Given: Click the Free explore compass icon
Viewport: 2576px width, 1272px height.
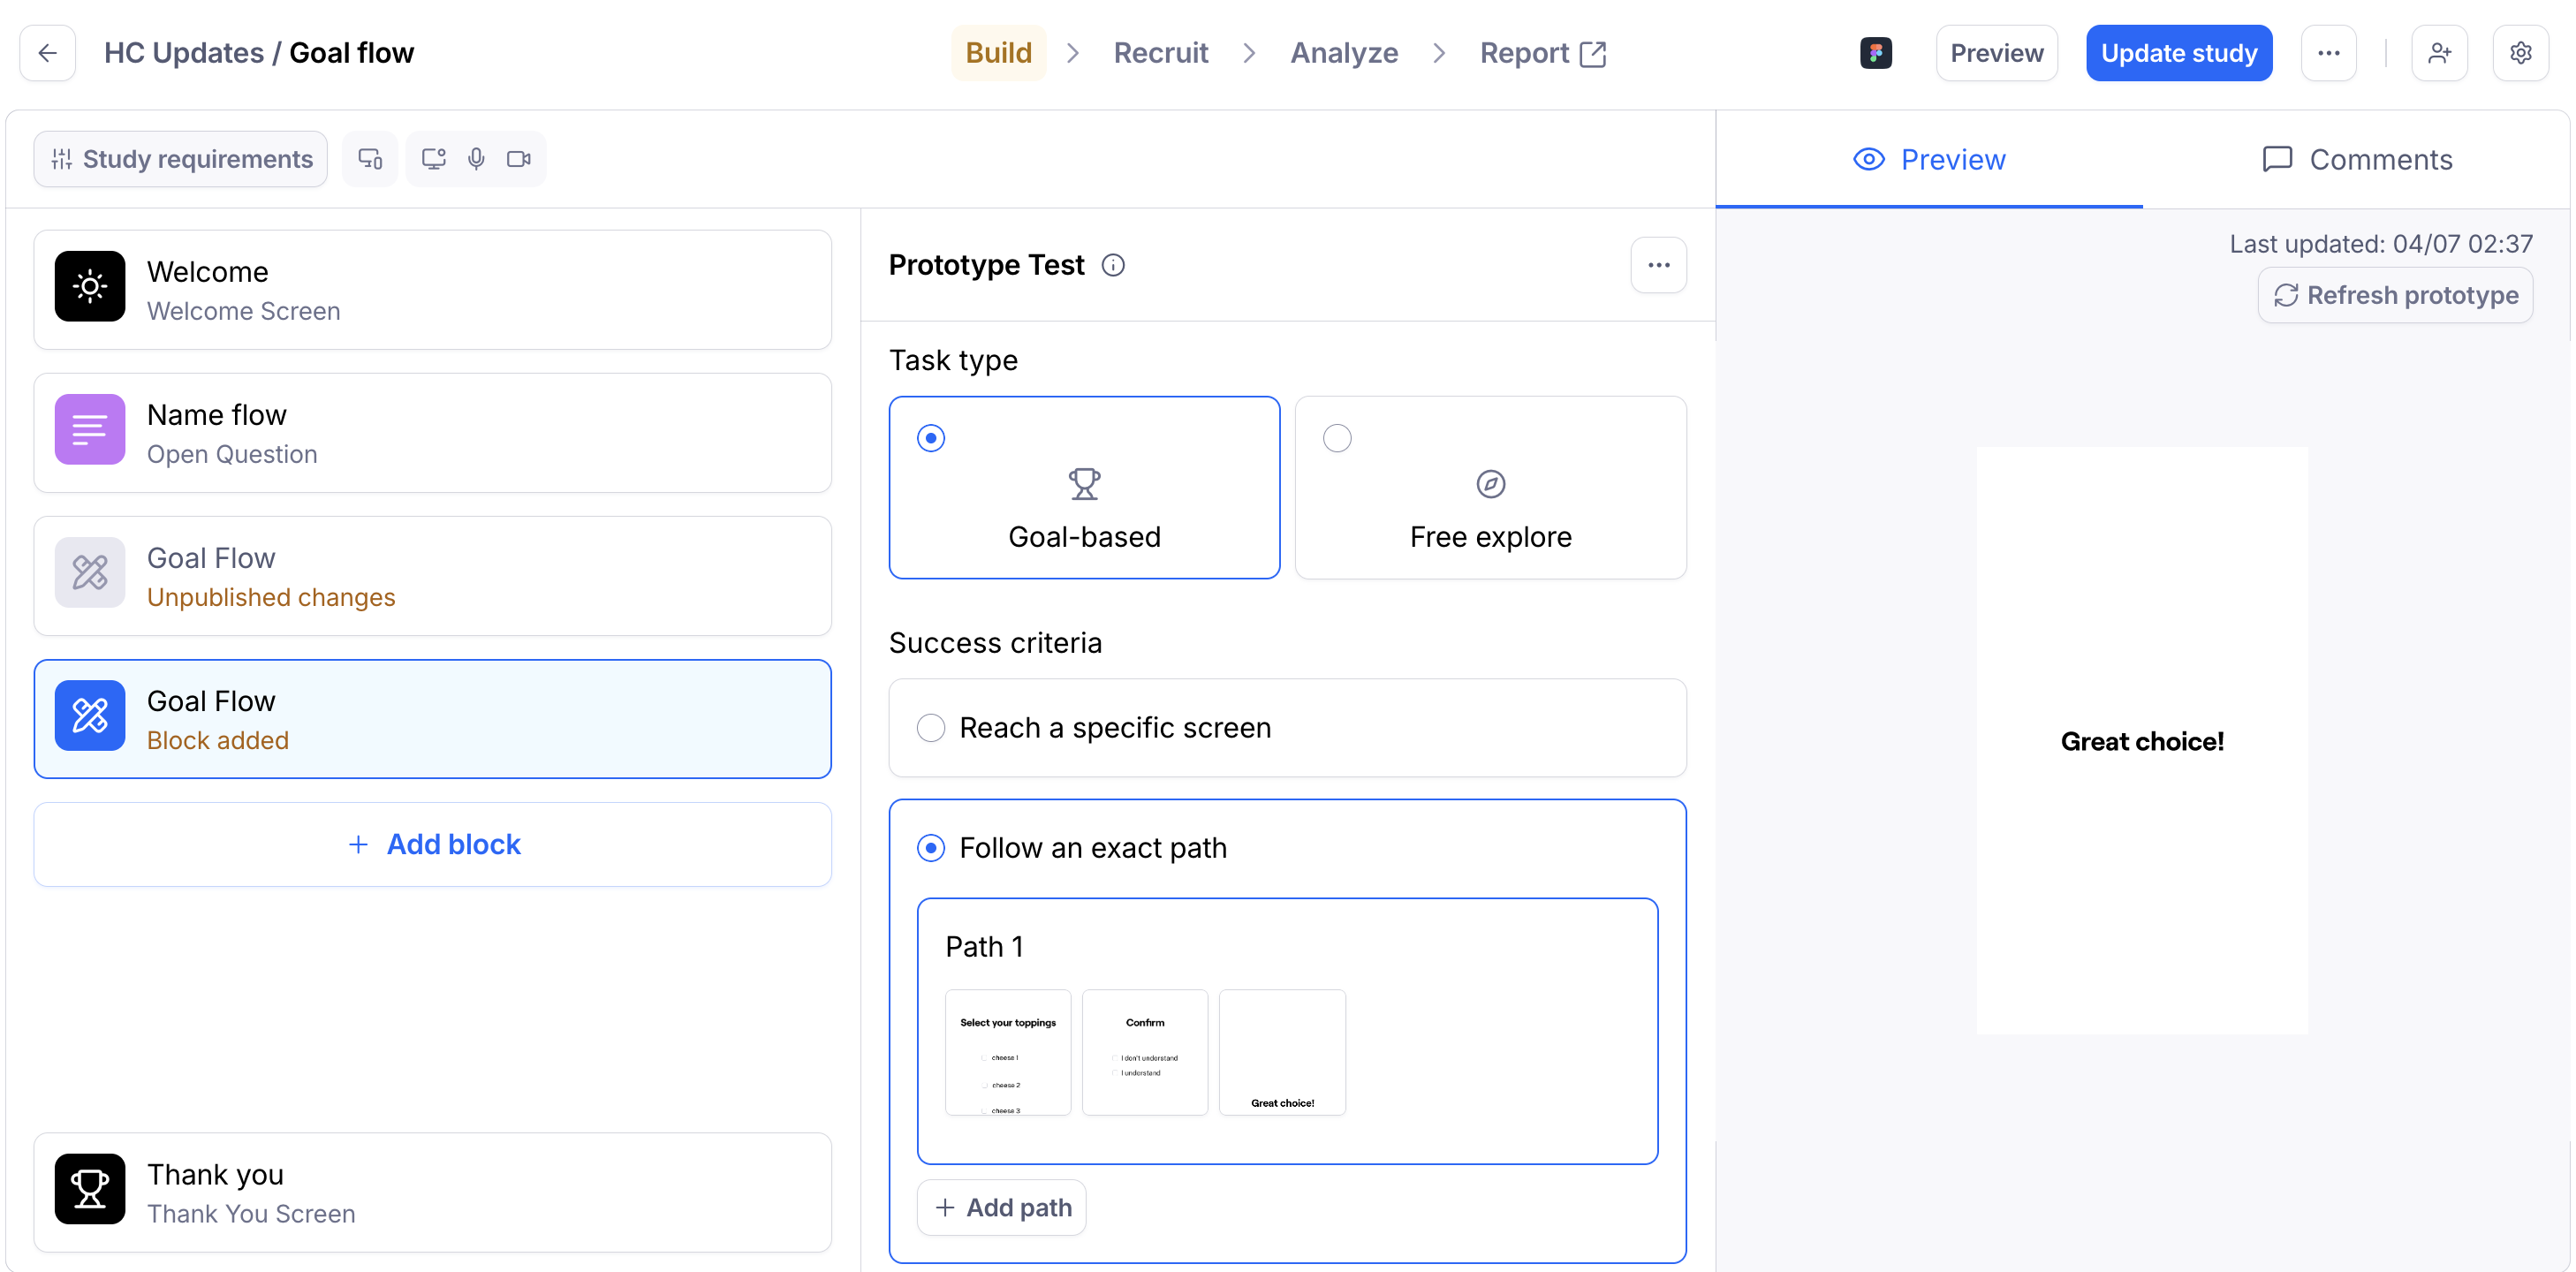Looking at the screenshot, I should 1490,485.
